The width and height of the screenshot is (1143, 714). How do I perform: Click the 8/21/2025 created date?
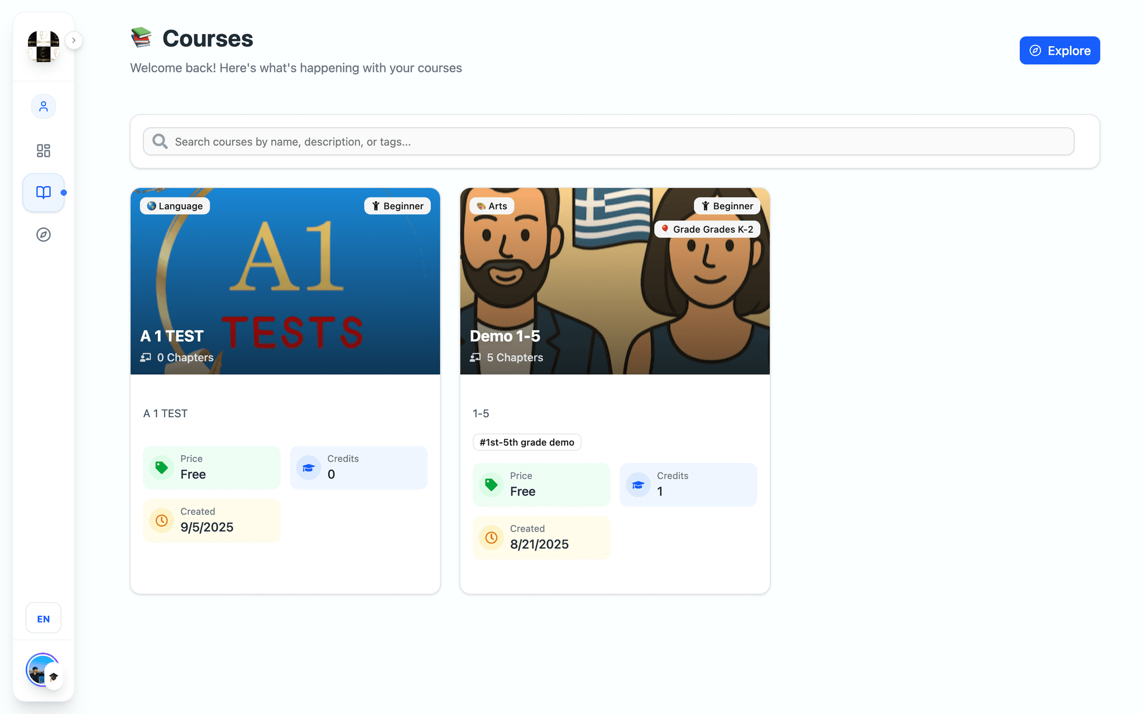pos(539,544)
